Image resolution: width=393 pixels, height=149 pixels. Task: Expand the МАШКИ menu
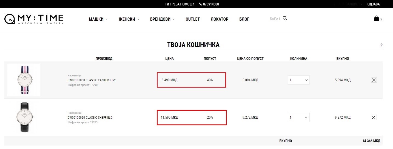[98, 19]
